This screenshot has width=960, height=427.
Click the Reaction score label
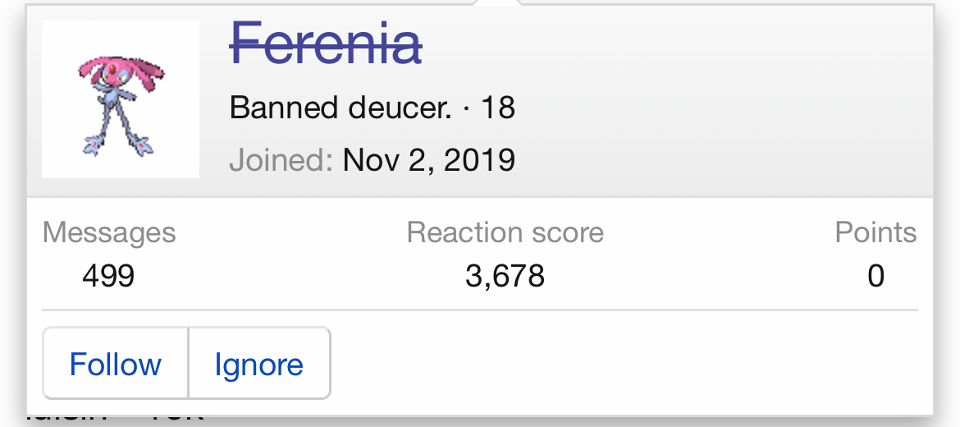pos(505,233)
